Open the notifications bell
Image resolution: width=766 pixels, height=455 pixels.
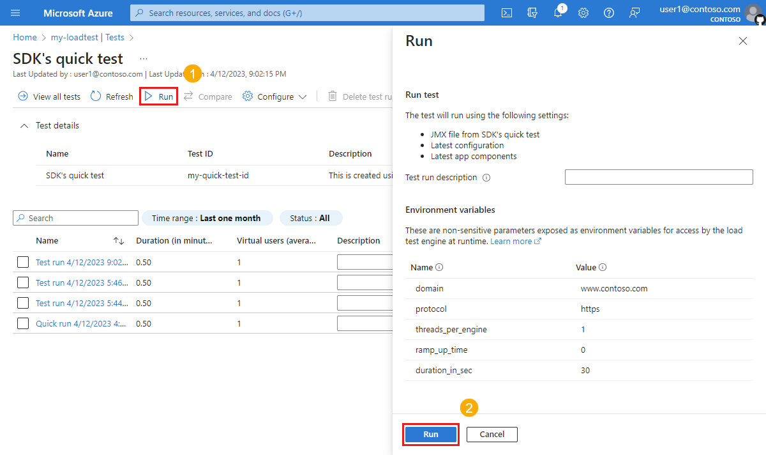557,13
